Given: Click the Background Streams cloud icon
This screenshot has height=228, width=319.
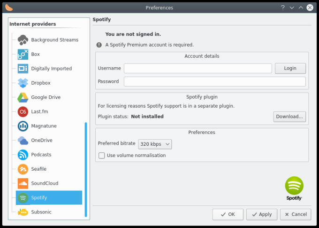Looking at the screenshot, I should [23, 40].
